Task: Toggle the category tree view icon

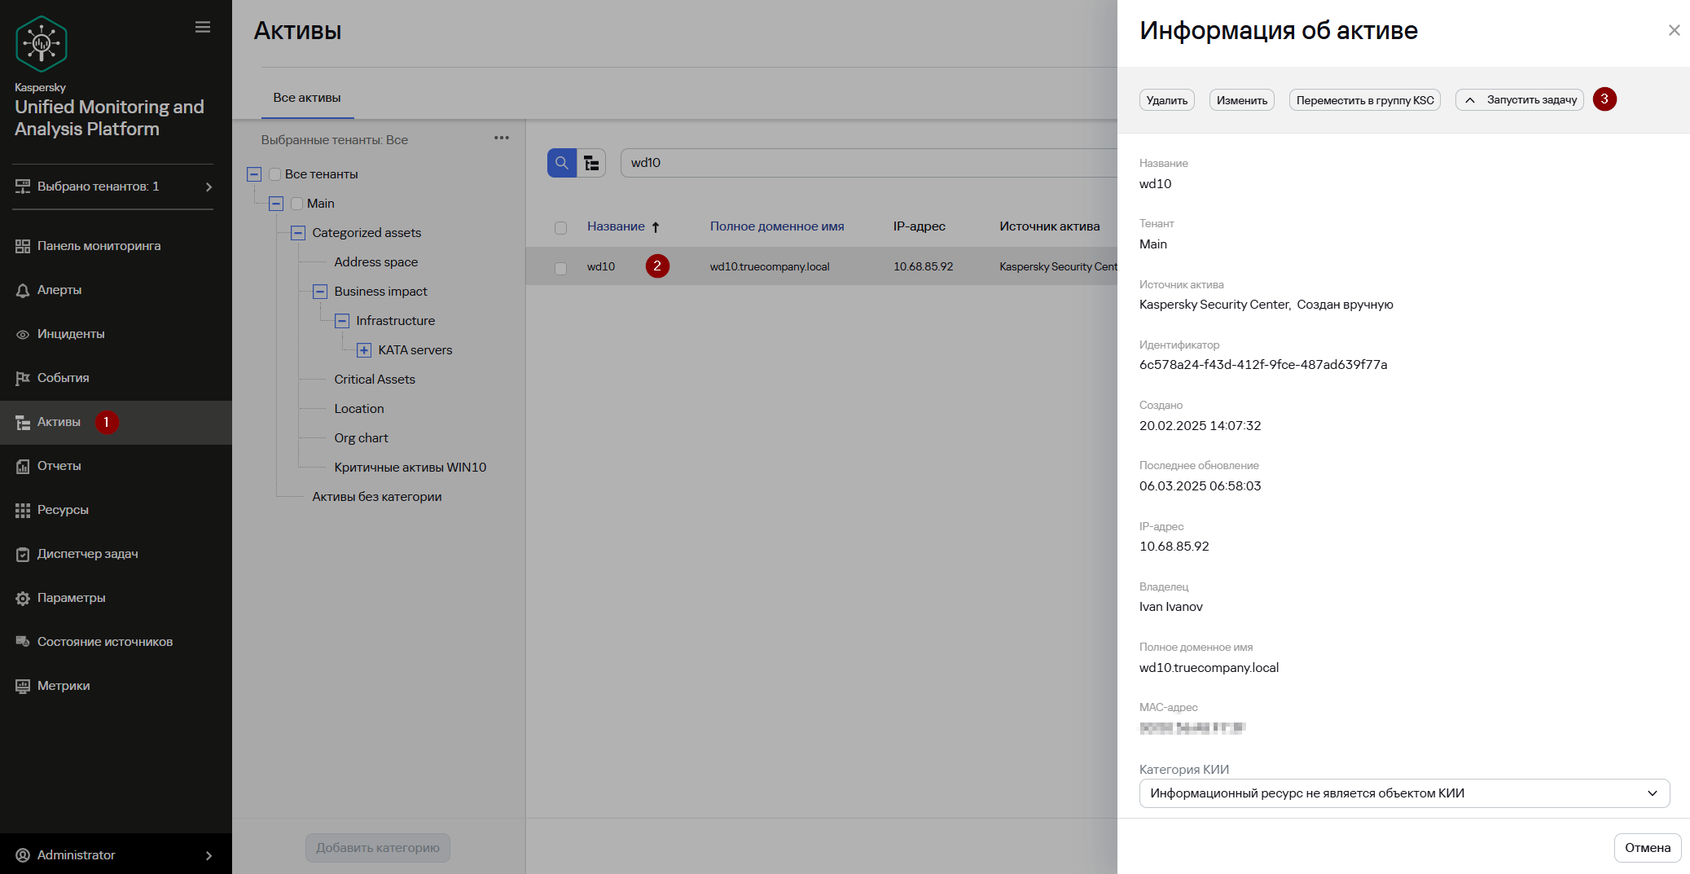Action: (592, 163)
